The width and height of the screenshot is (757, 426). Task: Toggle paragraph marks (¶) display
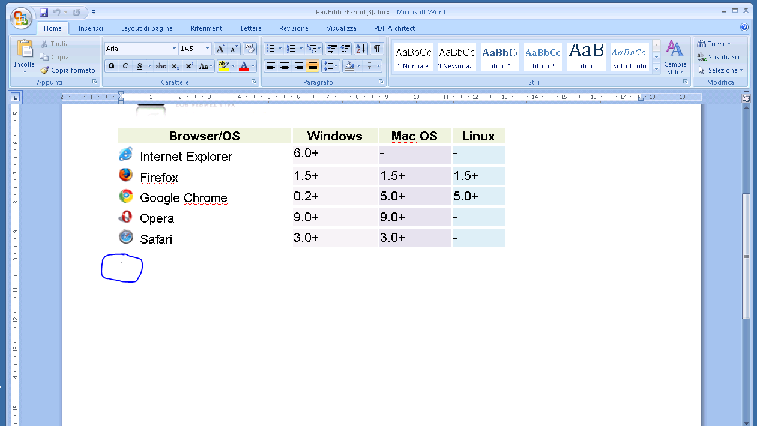pos(376,49)
